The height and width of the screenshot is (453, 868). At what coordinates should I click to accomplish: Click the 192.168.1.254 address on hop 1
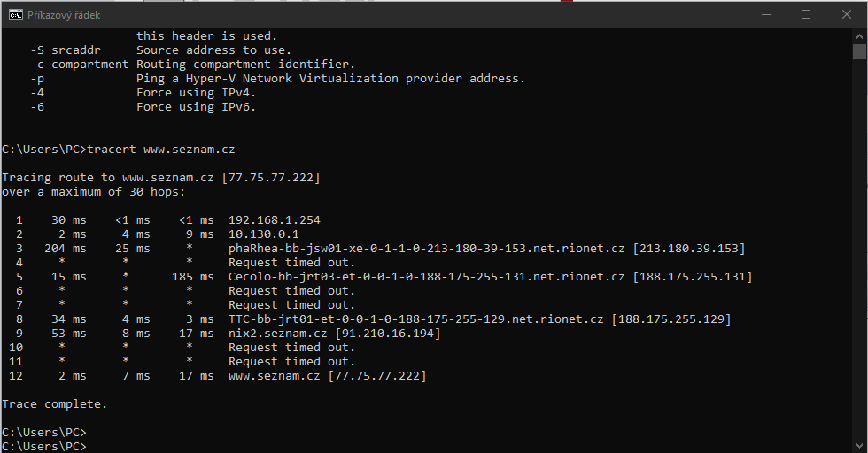click(275, 219)
